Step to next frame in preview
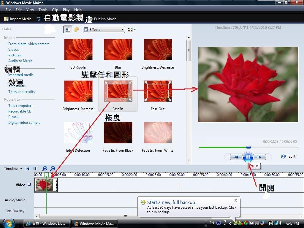 click(259, 157)
